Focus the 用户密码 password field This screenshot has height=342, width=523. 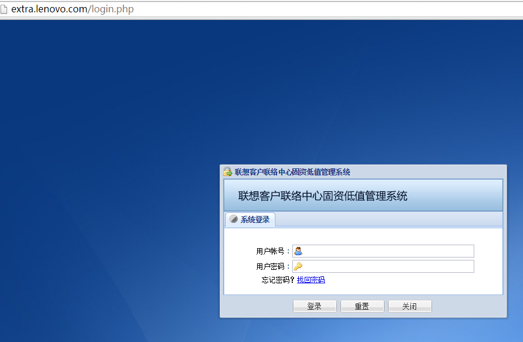[383, 266]
